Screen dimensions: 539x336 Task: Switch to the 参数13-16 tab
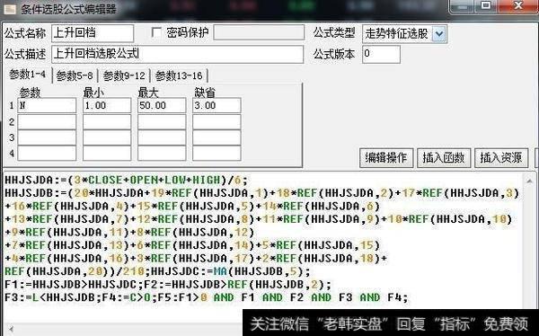pyautogui.click(x=179, y=75)
